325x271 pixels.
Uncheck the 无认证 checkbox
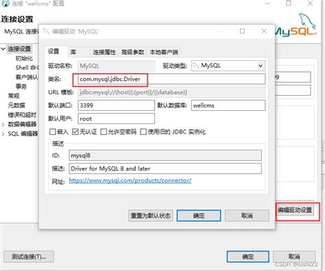coord(75,131)
